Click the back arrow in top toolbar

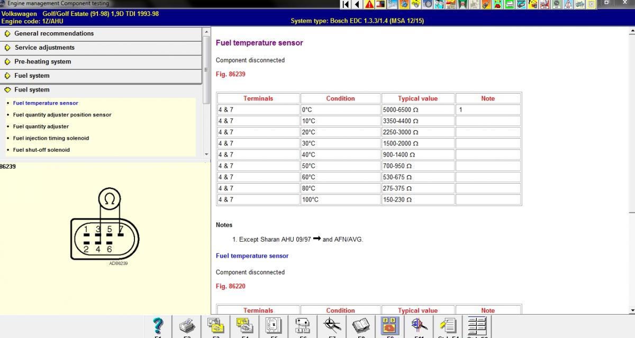tap(357, 5)
